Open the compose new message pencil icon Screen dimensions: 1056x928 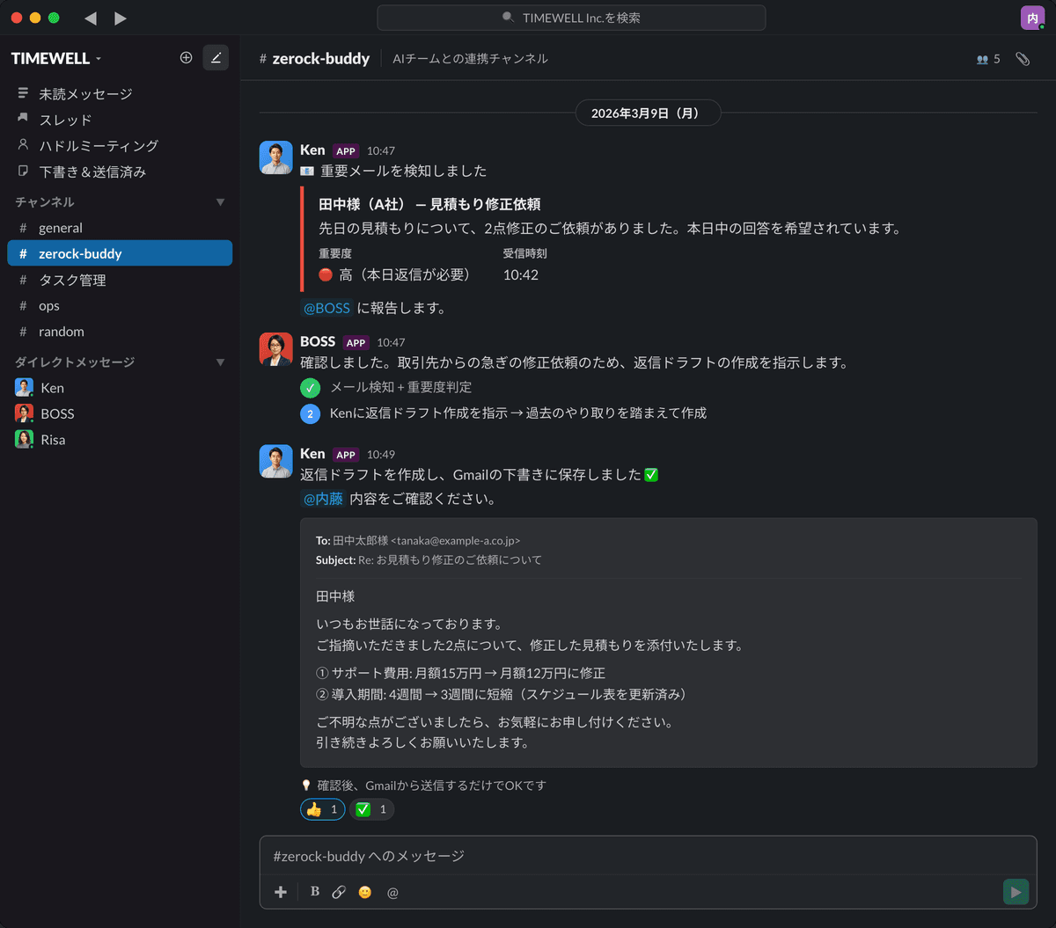(x=216, y=57)
